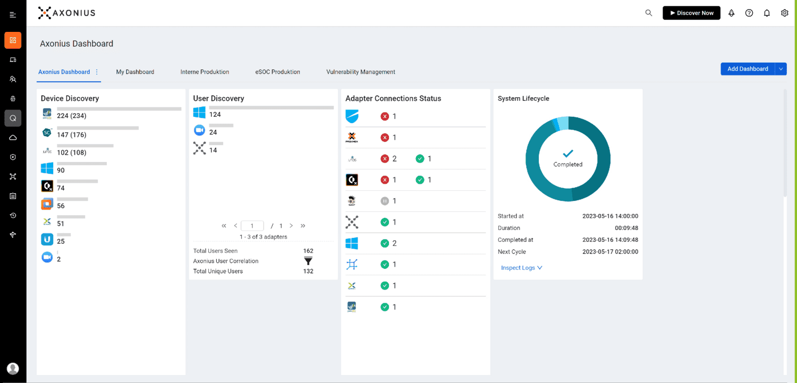Open the Devices sidebar icon
Screen dimensions: 797x383
(x=13, y=59)
